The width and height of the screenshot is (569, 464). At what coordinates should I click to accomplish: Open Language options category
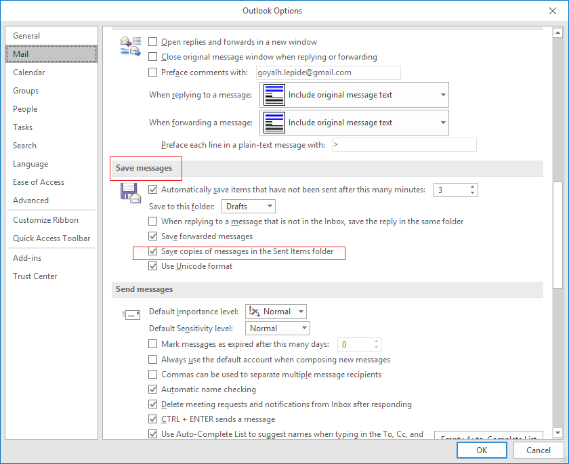pos(51,164)
